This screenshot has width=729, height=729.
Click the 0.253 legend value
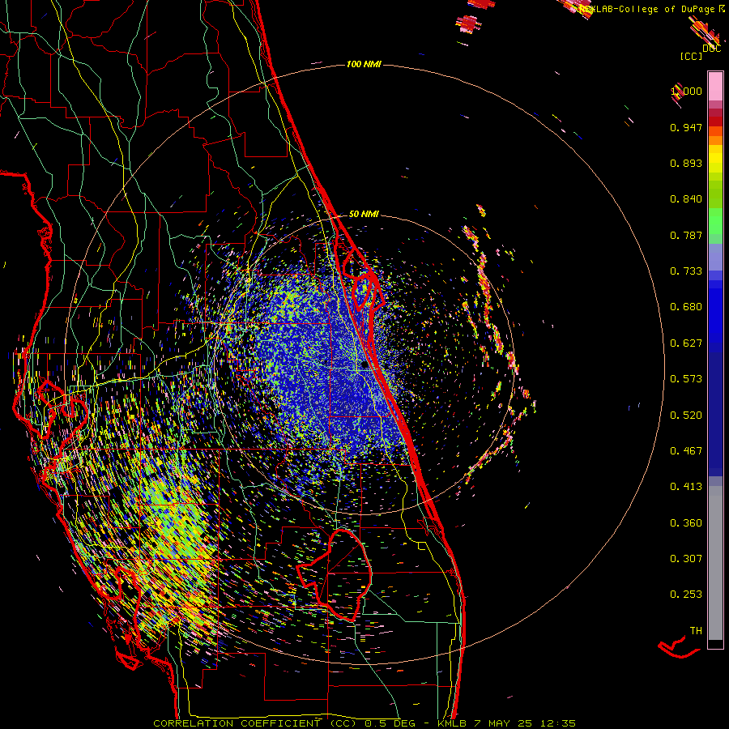coord(686,595)
